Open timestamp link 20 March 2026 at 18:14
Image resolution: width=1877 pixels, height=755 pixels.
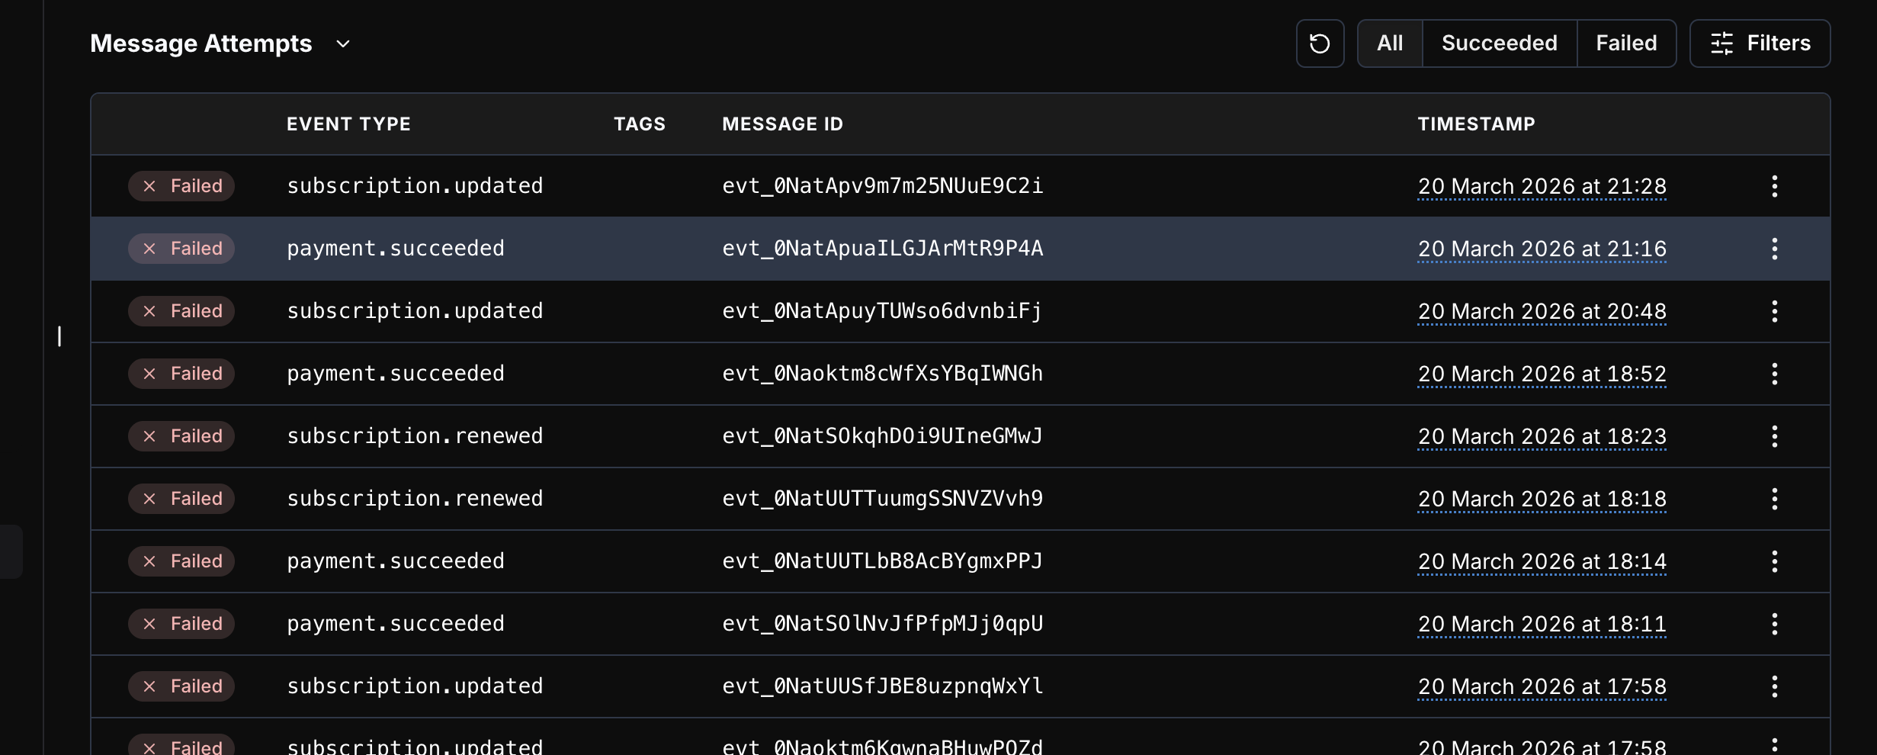click(x=1542, y=561)
